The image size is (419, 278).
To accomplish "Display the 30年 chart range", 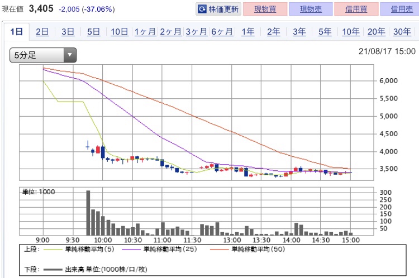I will 402,32.
